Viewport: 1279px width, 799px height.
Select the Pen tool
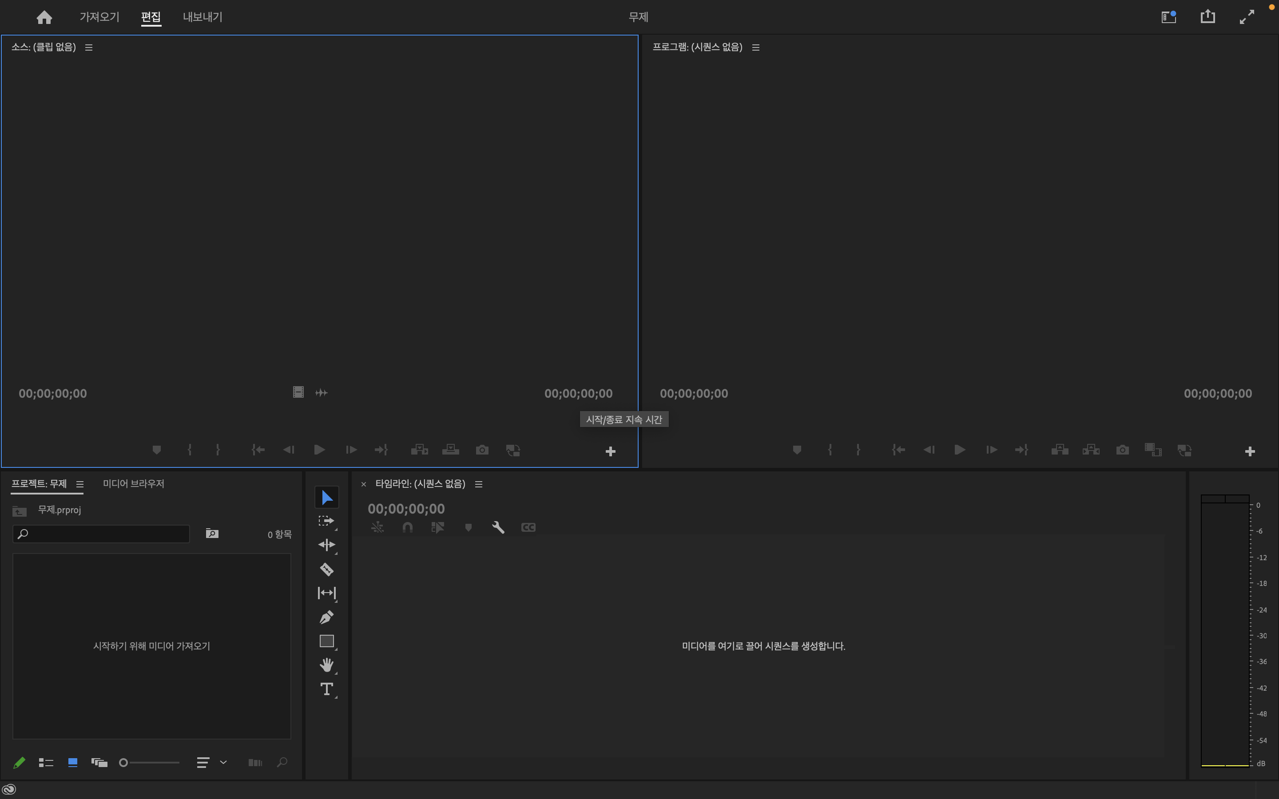pyautogui.click(x=326, y=617)
